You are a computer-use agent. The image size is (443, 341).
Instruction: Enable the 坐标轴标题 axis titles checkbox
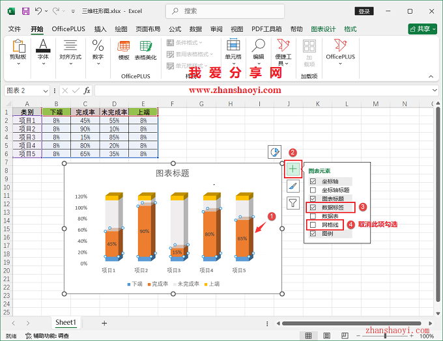[313, 190]
